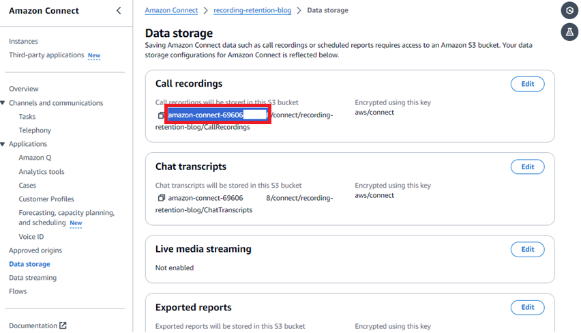Open the Telephony page in the sidebar
Image resolution: width=581 pixels, height=333 pixels.
pyautogui.click(x=35, y=130)
